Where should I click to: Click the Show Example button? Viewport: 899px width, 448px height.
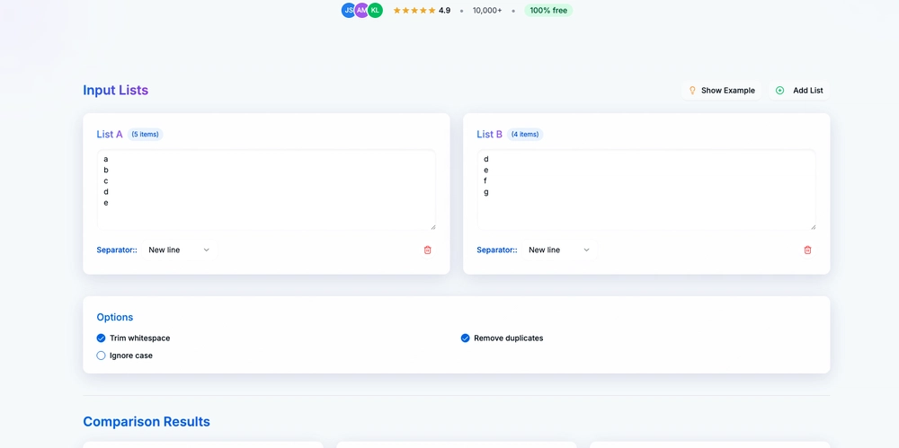tap(721, 91)
